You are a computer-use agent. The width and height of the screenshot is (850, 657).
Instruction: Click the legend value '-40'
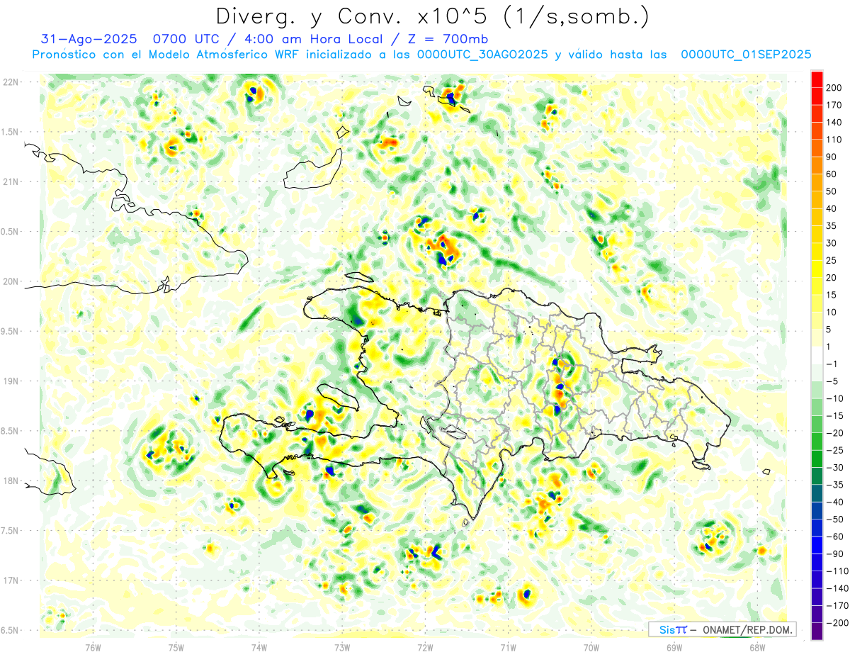[834, 502]
